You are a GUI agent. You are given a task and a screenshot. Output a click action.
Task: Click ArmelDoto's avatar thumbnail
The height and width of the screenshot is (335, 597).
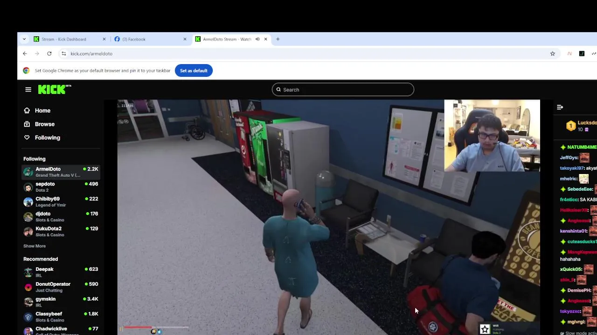coord(28,172)
